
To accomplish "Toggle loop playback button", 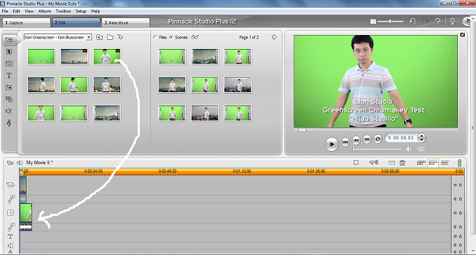I will pos(378,139).
